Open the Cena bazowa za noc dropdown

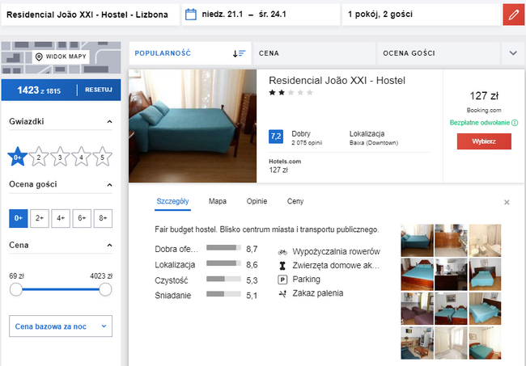pyautogui.click(x=61, y=326)
